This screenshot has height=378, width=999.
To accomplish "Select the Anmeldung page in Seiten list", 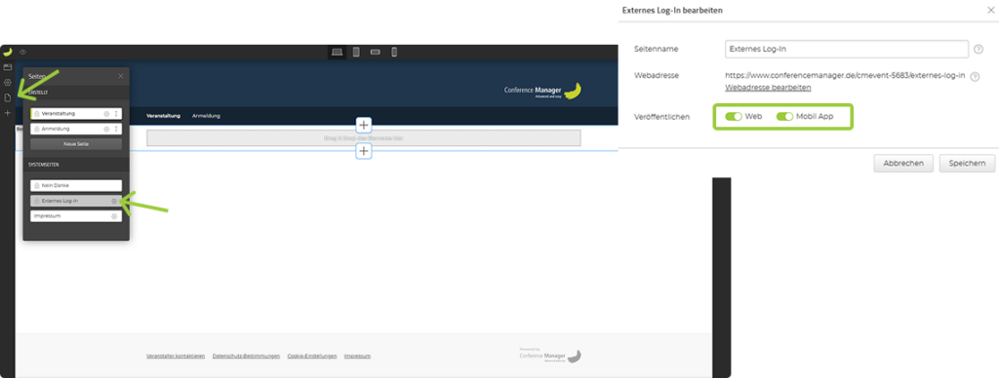I will pyautogui.click(x=76, y=129).
